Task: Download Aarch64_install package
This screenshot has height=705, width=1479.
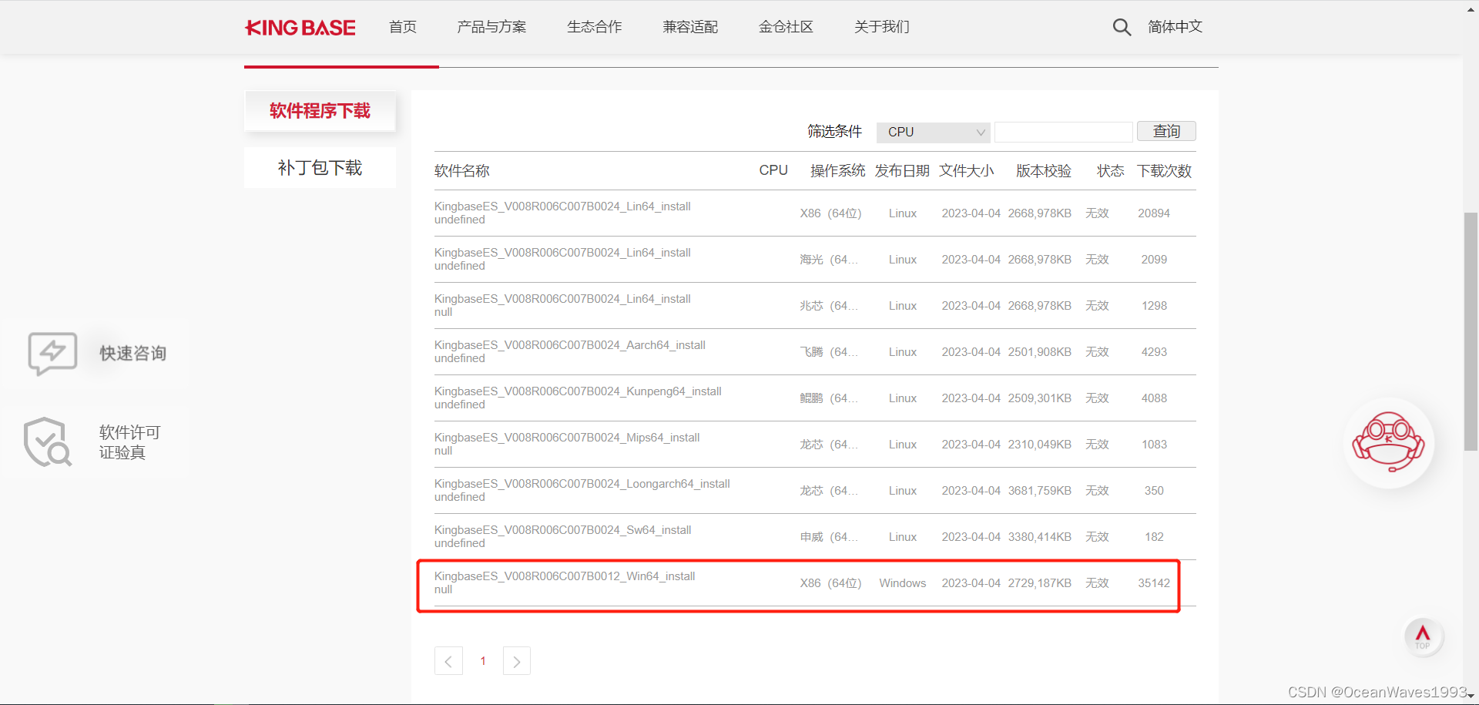Action: point(570,345)
